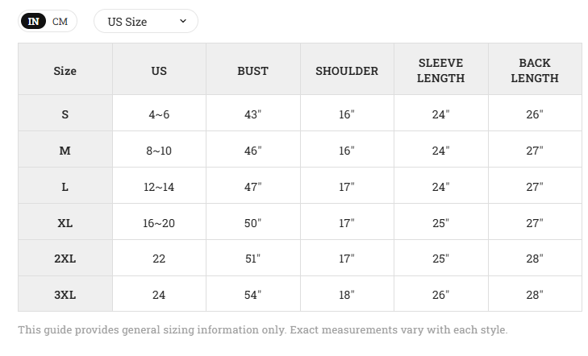This screenshot has height=356, width=588.
Task: Switch units to CM
Action: pos(60,21)
